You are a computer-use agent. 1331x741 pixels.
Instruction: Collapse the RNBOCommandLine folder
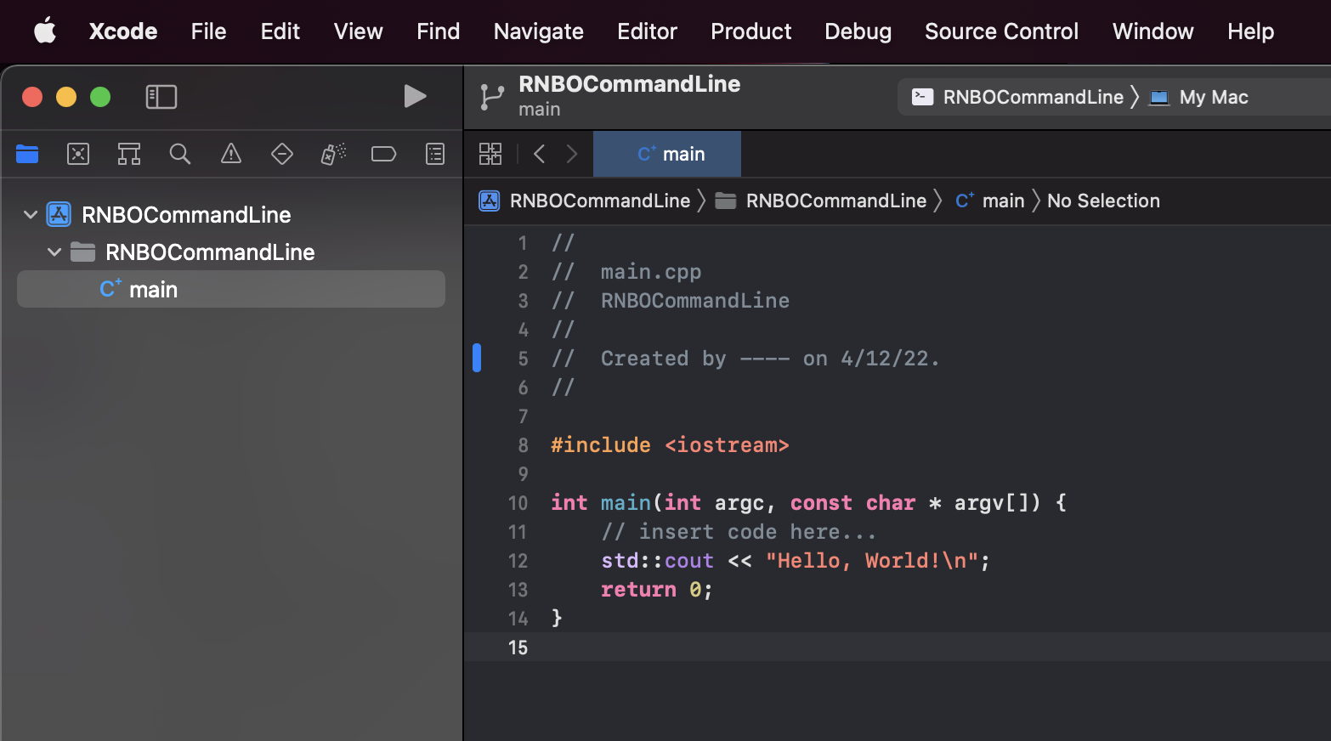(54, 252)
